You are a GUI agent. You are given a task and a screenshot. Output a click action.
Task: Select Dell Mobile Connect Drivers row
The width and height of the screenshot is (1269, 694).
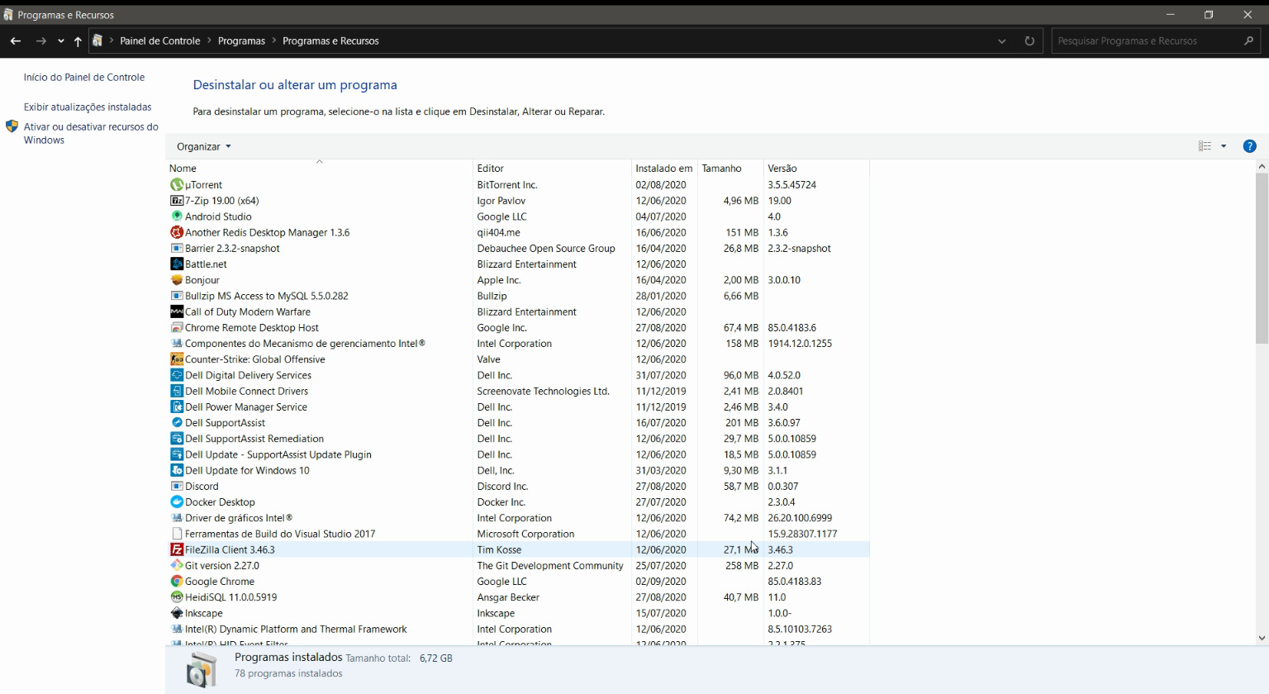pyautogui.click(x=518, y=391)
